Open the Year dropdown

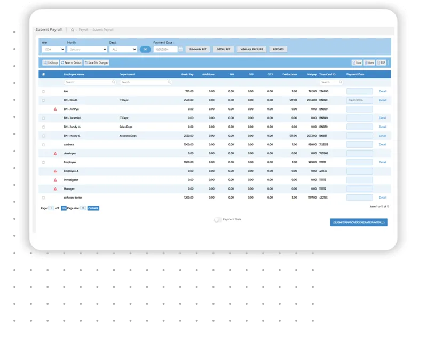(x=53, y=50)
